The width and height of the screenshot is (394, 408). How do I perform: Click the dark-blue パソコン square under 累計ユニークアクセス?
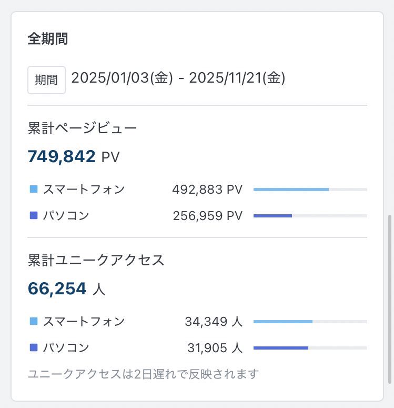34,347
